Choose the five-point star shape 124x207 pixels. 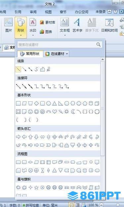36,187
